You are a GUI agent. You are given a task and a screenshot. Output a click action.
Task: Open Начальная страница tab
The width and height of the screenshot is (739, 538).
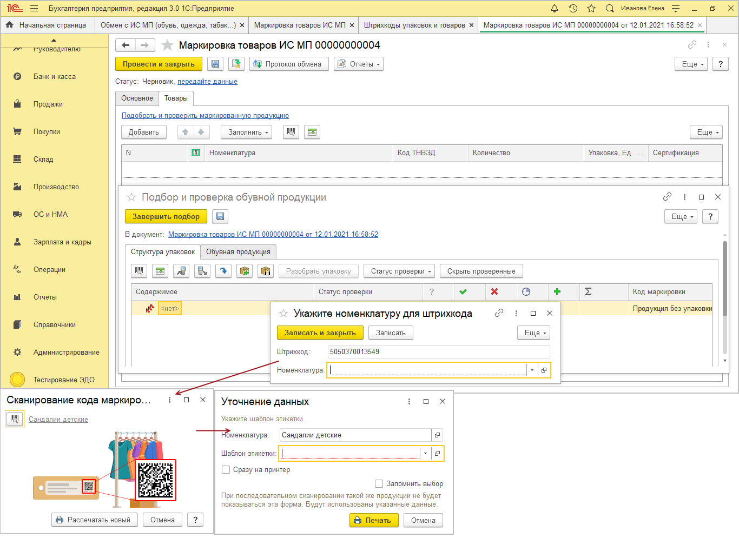(47, 25)
